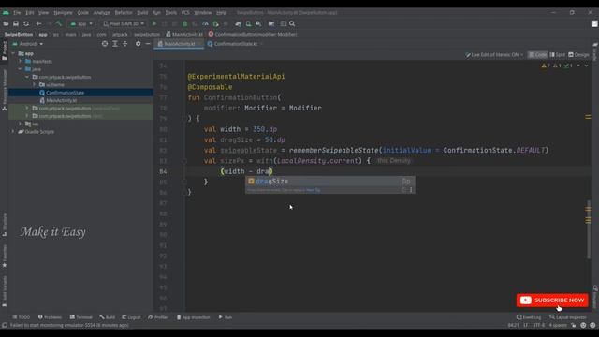Open the app run configuration dropdown
Viewport: 599px width, 337px height.
coord(81,23)
